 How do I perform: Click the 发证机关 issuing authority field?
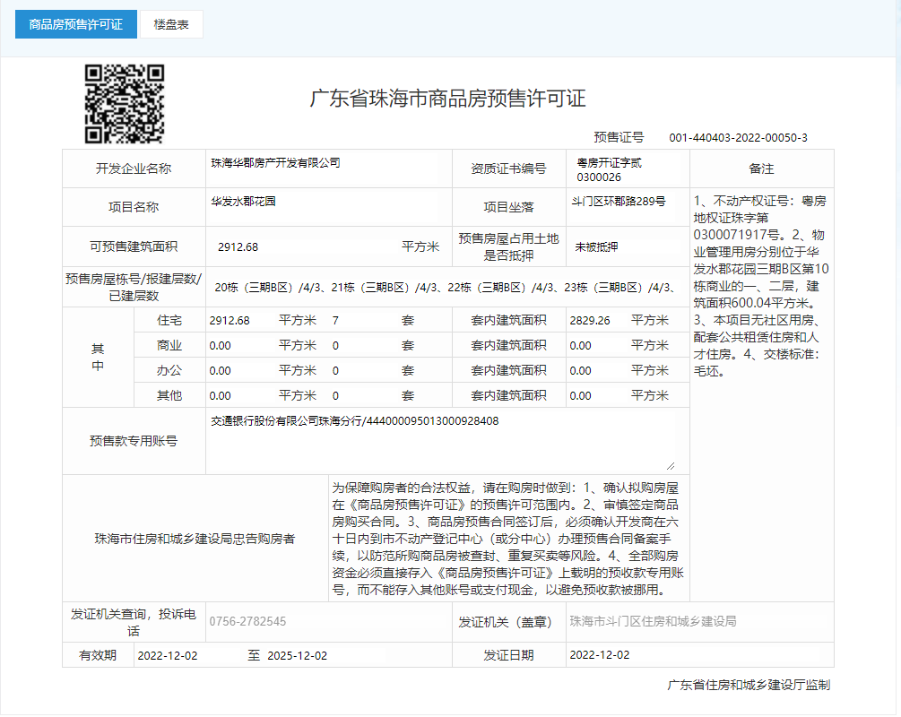click(x=653, y=621)
